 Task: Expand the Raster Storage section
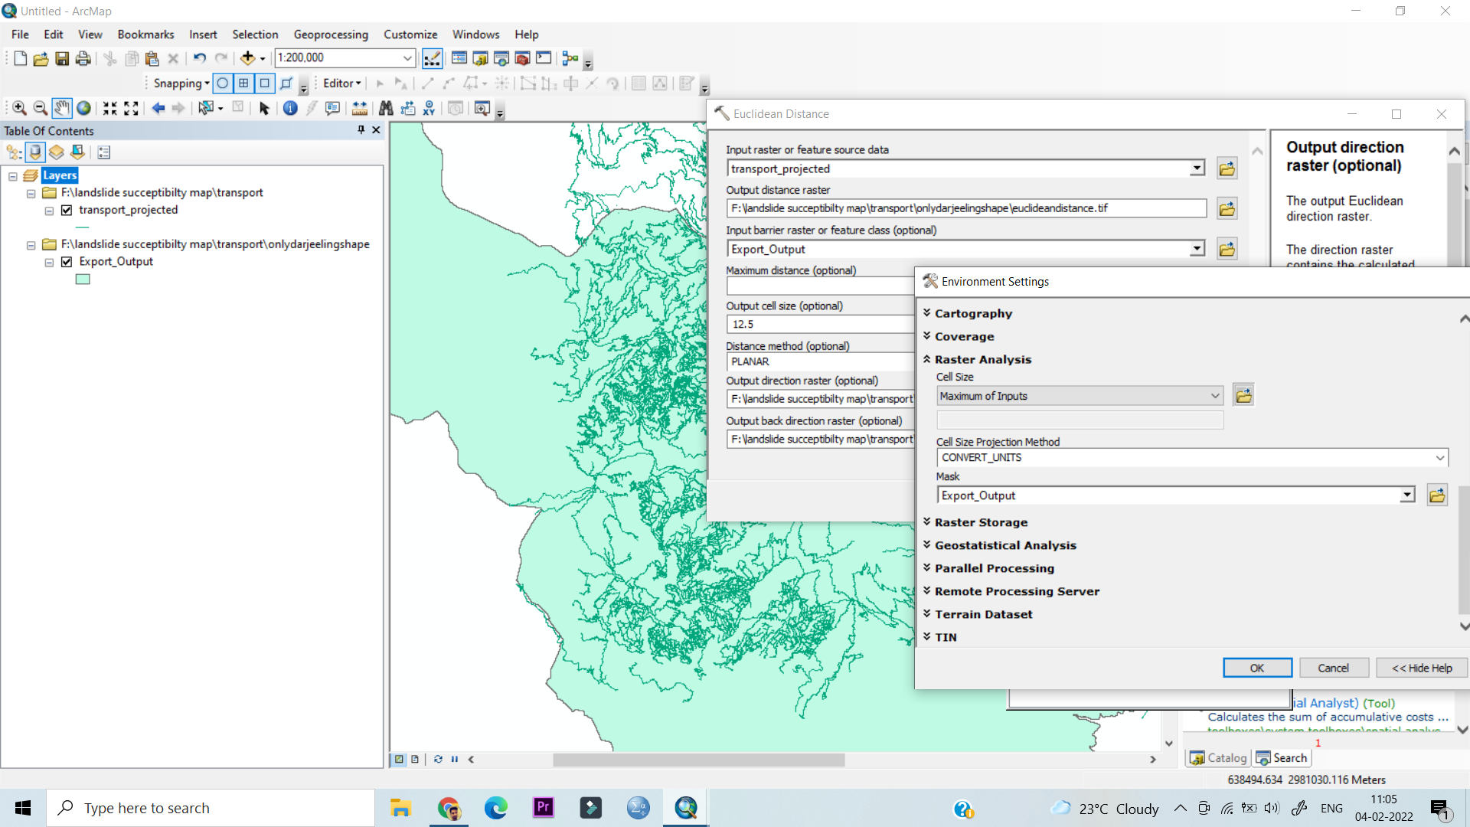tap(982, 522)
